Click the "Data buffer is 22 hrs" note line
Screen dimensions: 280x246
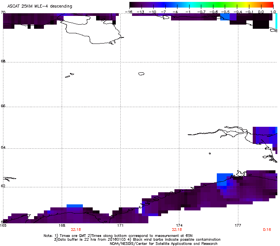click(137, 240)
